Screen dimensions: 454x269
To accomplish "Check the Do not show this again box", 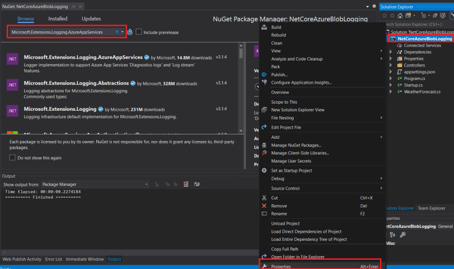I will coord(12,158).
